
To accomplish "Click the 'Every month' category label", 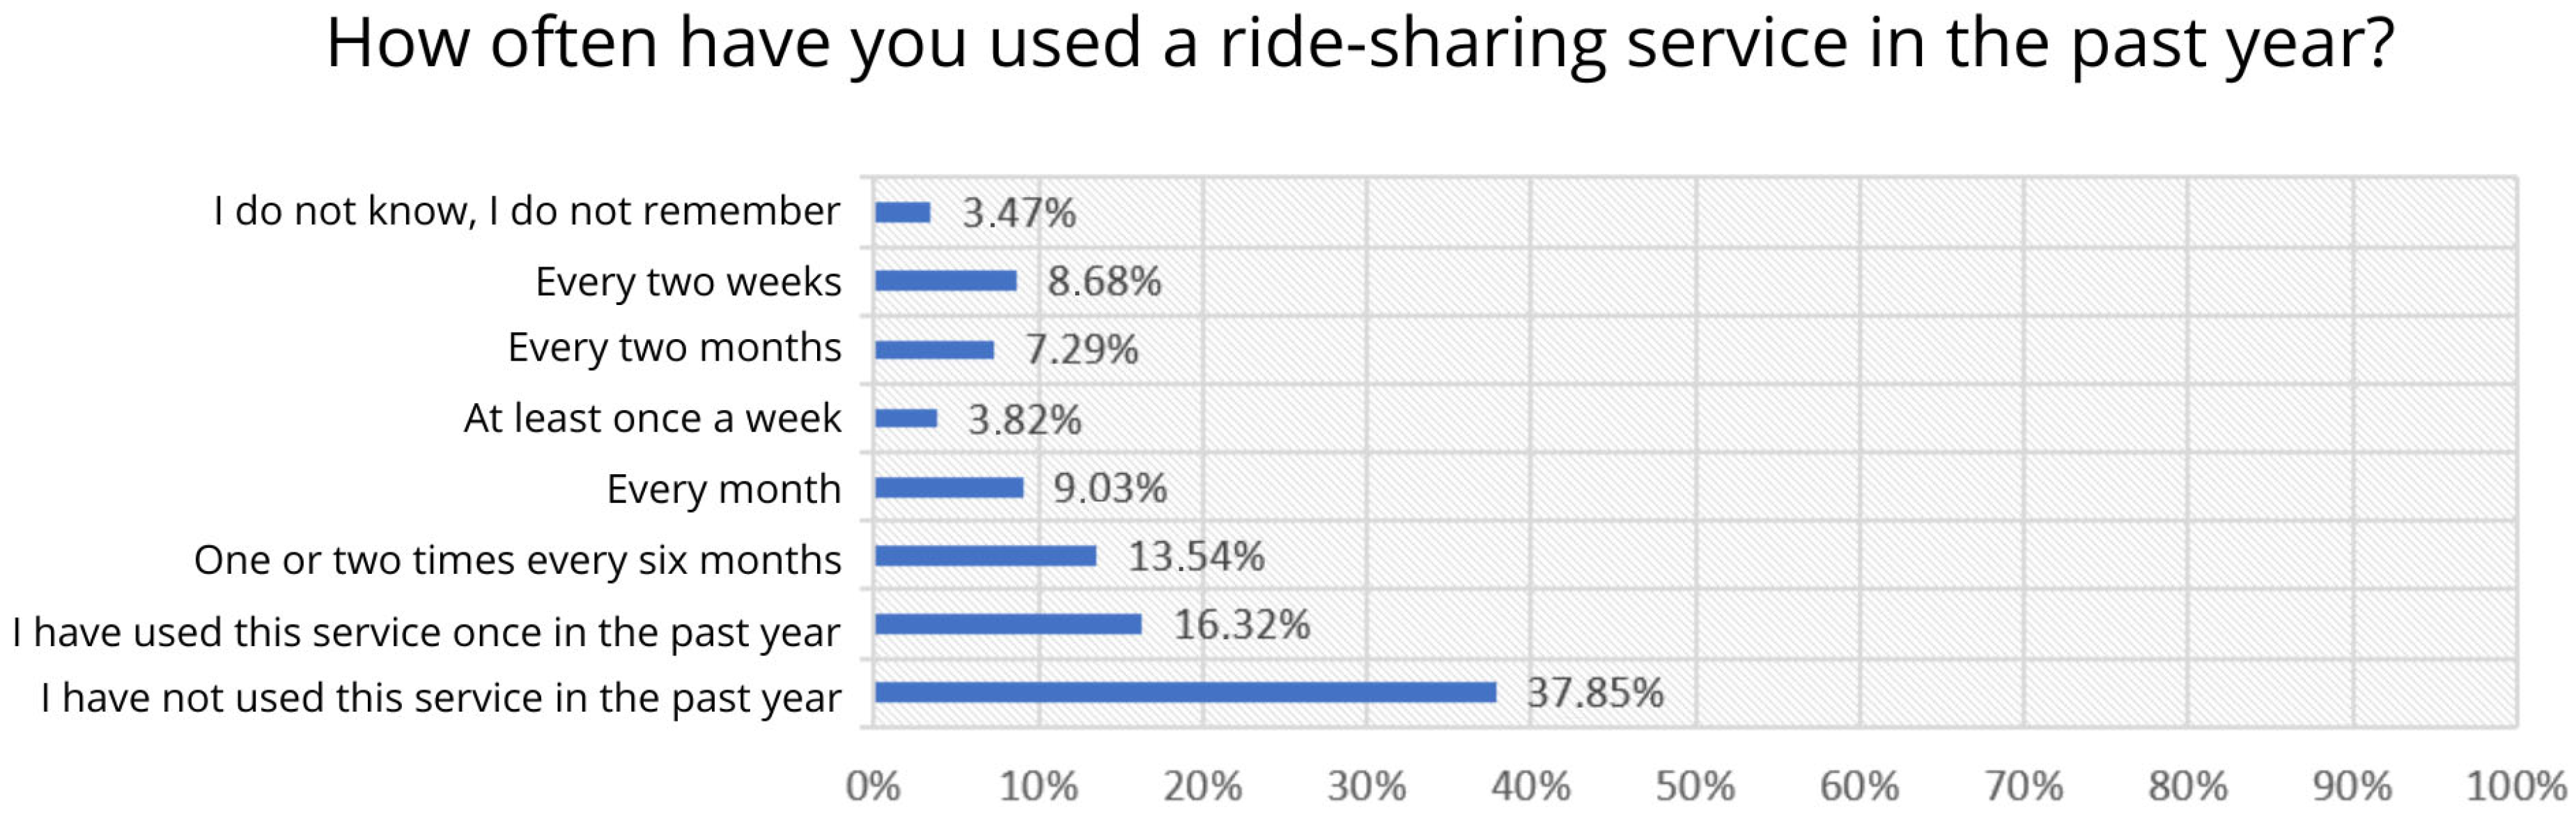I will click(x=723, y=489).
